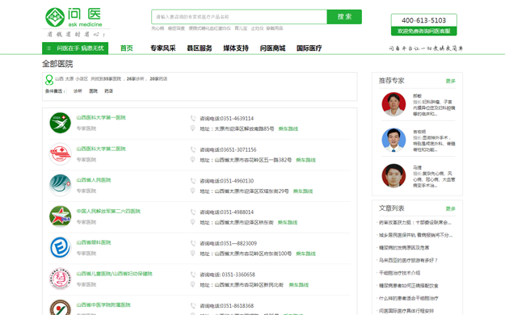Click map pin icon beside 府东街100号 address

pos(192,253)
